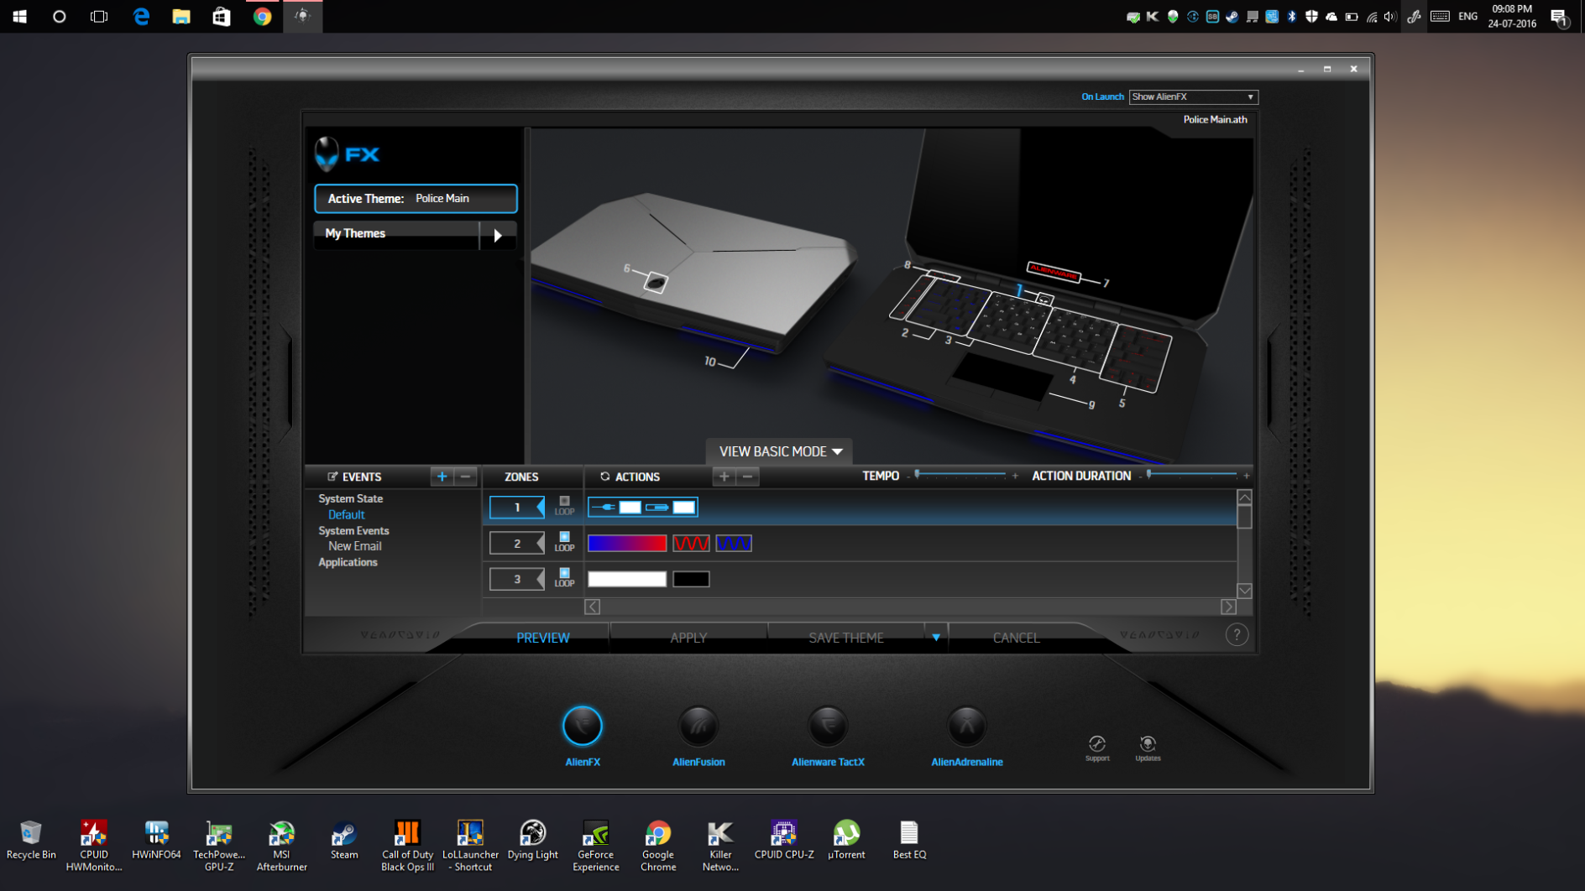Click the TEMPO slider handle

tap(917, 475)
